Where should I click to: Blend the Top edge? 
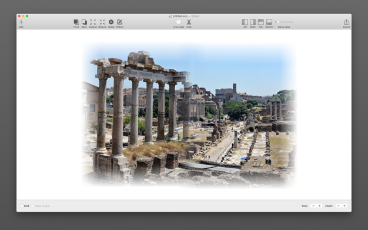pos(261,22)
